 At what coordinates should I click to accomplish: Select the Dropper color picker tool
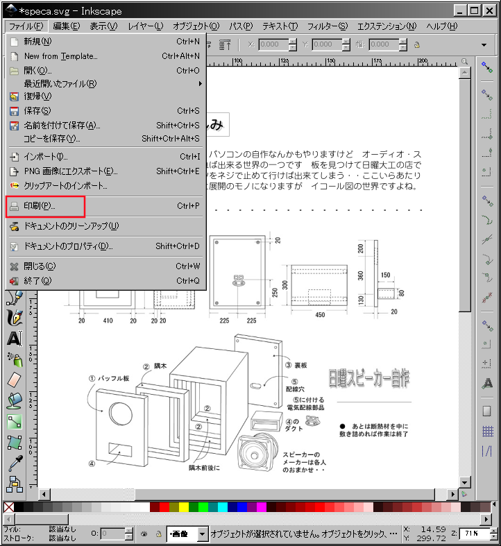(15, 463)
